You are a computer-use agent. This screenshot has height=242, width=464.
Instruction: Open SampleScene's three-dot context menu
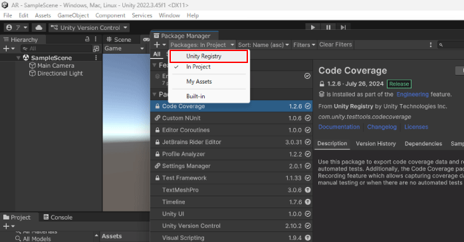coord(96,58)
